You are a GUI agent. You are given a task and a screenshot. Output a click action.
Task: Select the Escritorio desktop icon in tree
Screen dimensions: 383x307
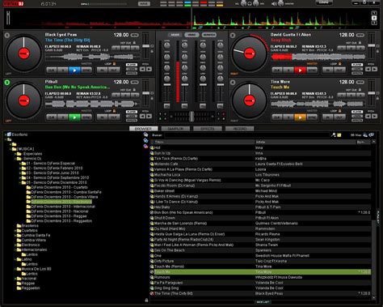click(9, 134)
